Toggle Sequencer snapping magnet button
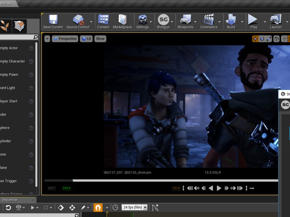 coord(98,207)
